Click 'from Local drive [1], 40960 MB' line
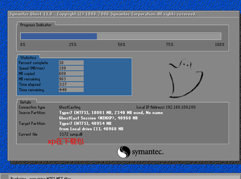The width and height of the screenshot is (241, 179). pyautogui.click(x=91, y=129)
